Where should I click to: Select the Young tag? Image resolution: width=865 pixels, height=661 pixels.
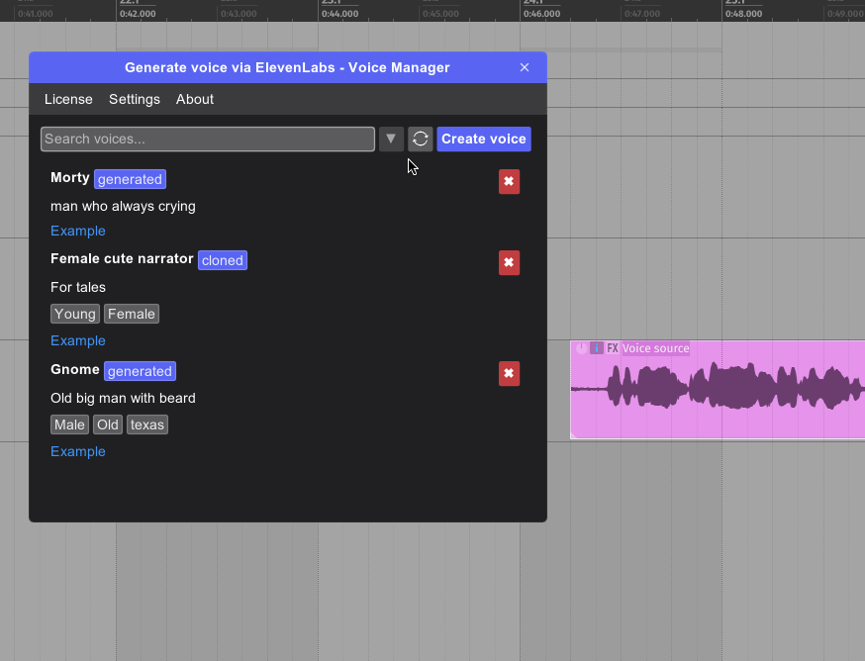75,314
